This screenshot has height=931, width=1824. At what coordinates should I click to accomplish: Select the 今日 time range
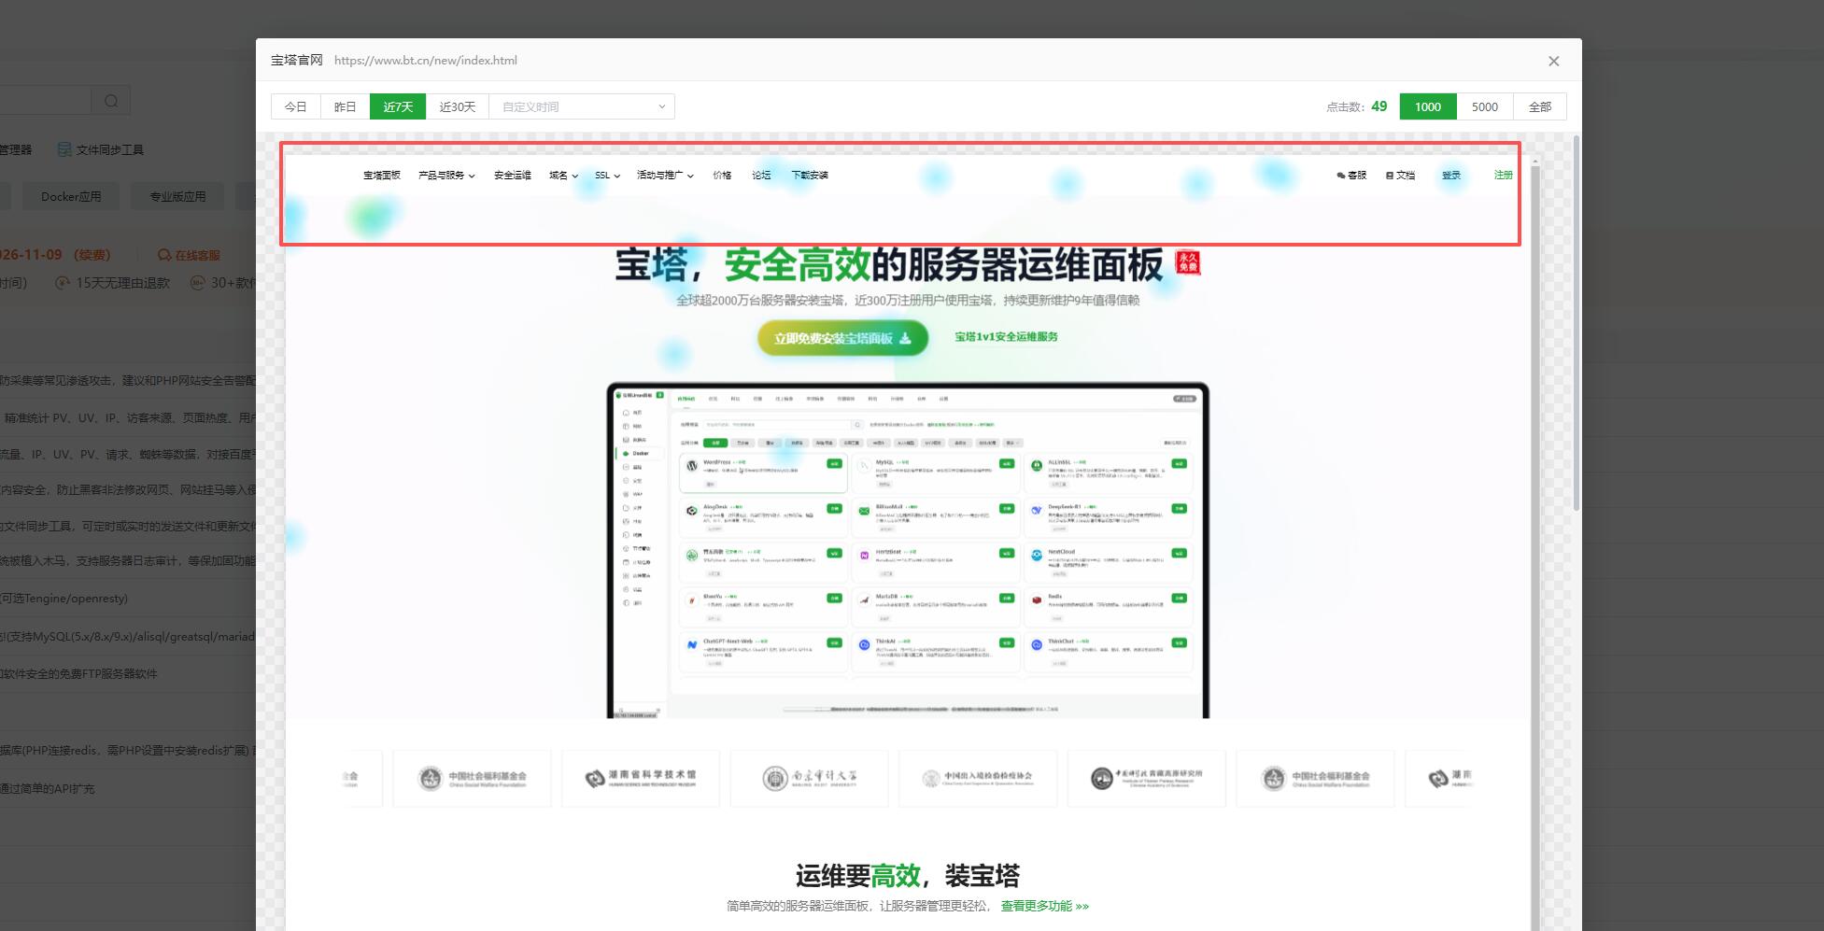(296, 106)
